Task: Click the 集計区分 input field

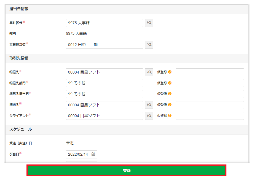Action: tap(104, 23)
